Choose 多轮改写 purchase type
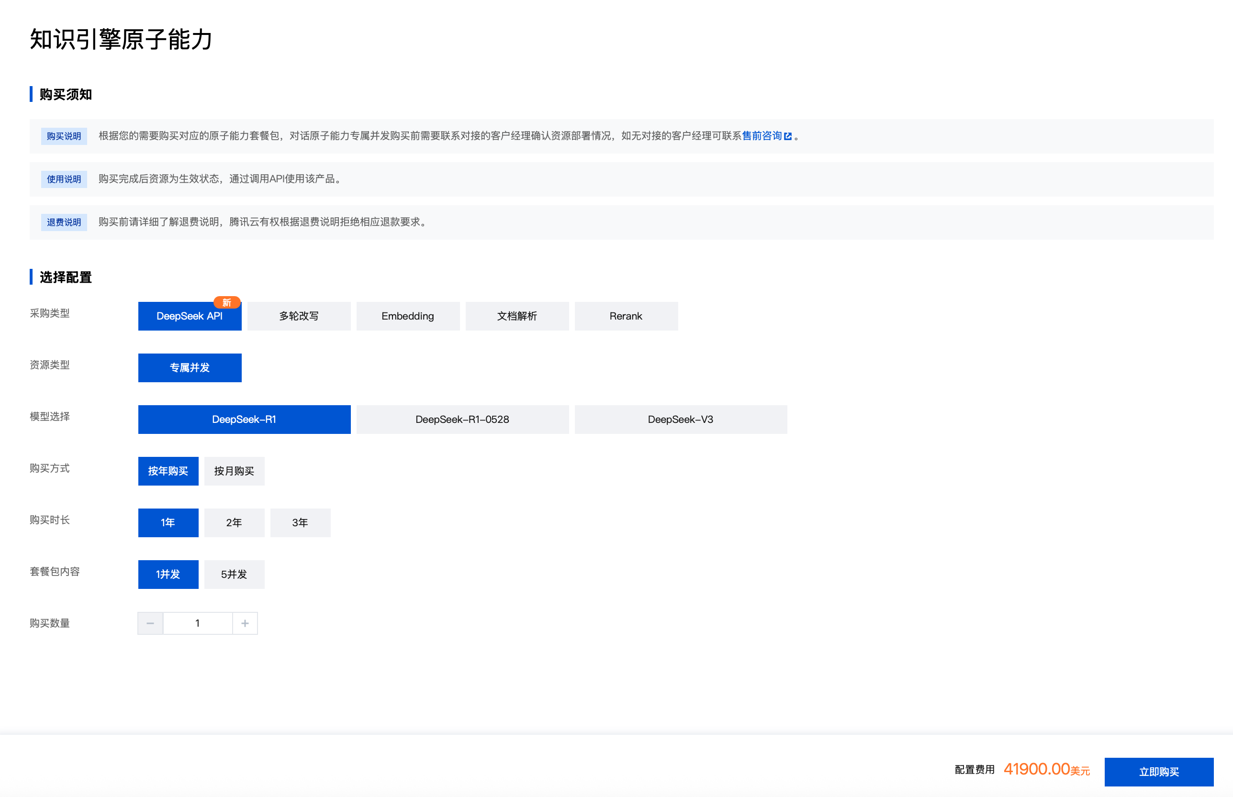Image resolution: width=1233 pixels, height=797 pixels. tap(299, 316)
